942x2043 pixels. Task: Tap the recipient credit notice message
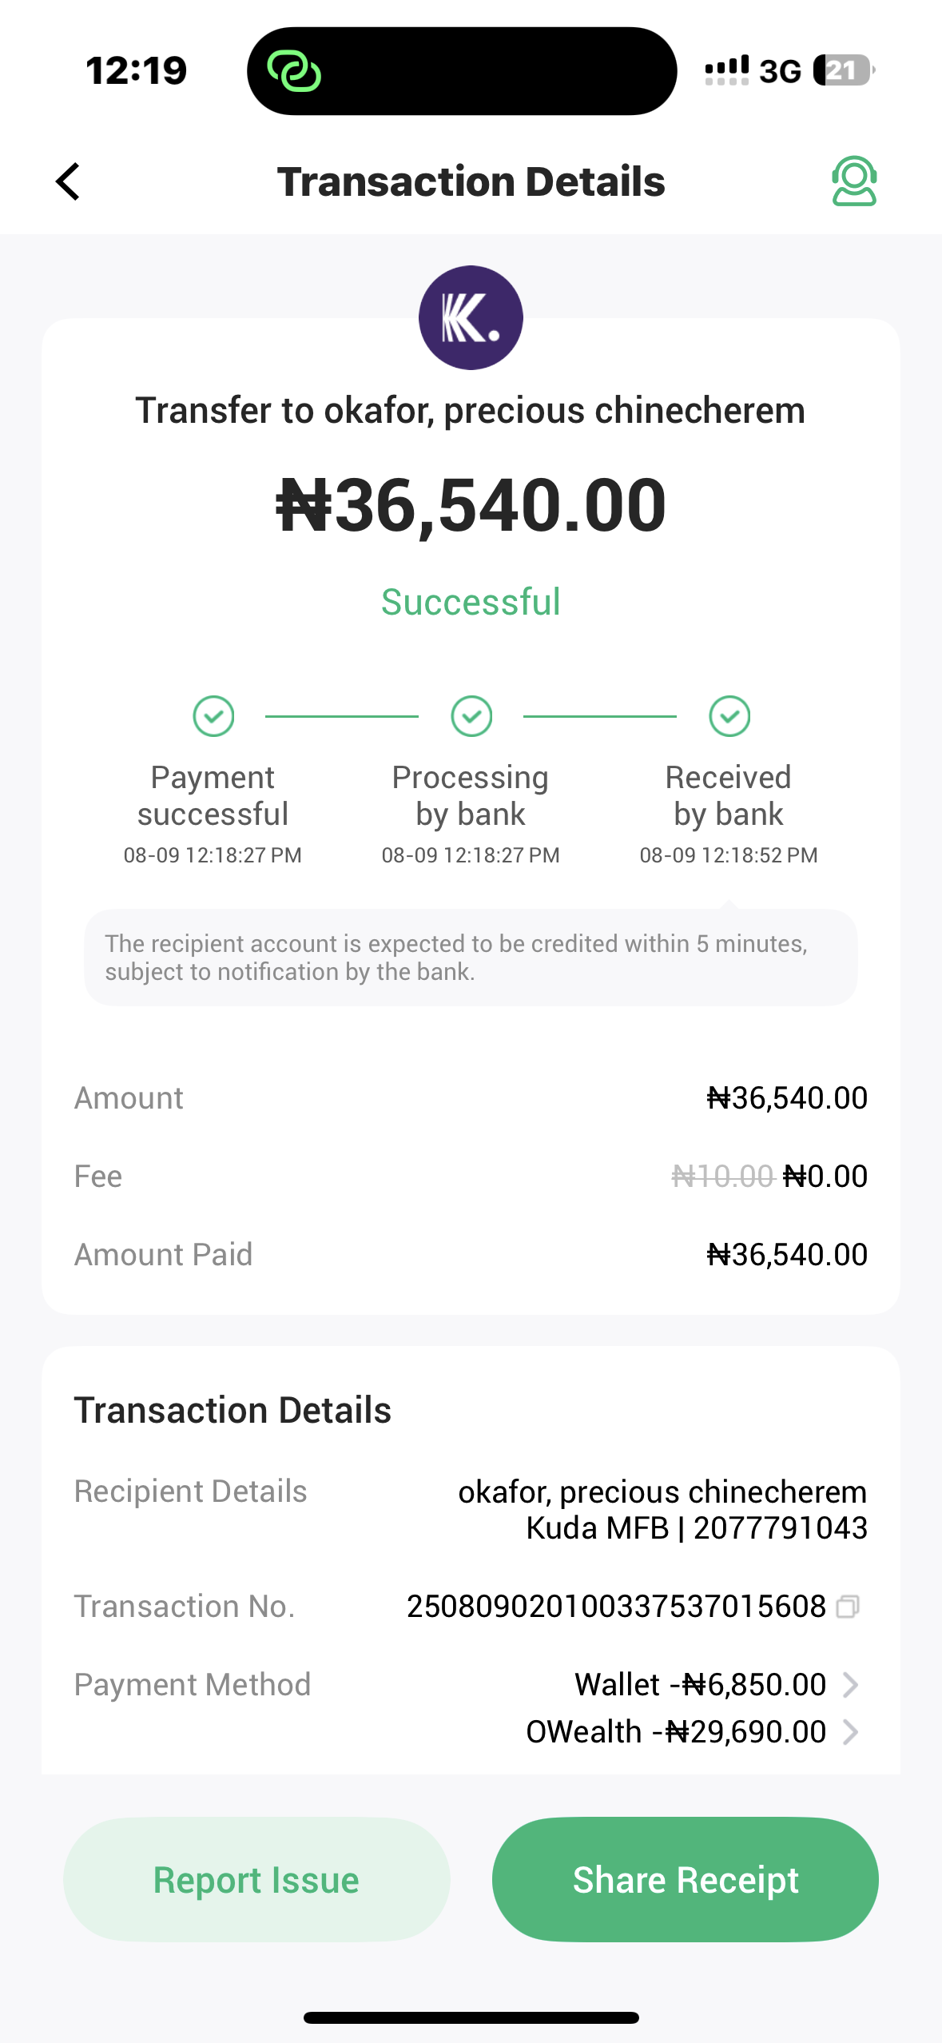click(471, 958)
